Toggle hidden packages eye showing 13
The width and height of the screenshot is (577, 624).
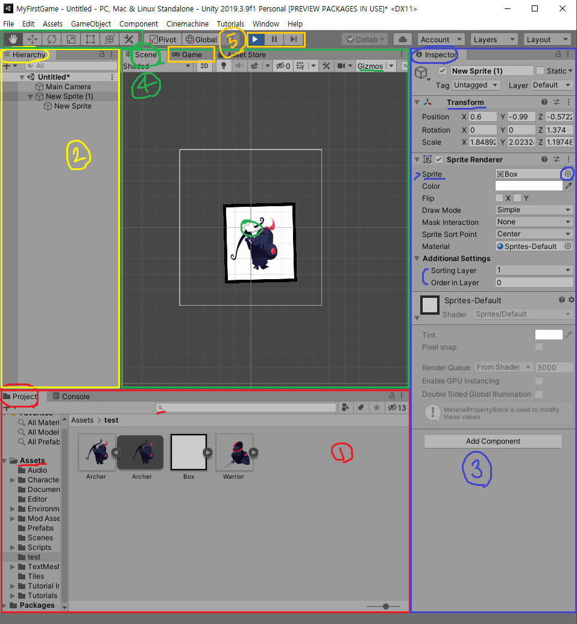tap(397, 408)
